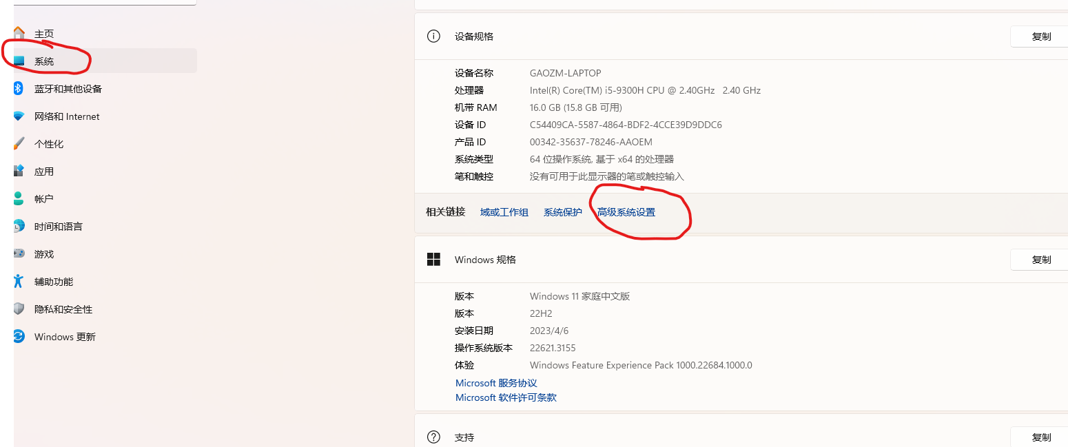Screen dimensions: 1068x447
Task: Click device ID starting C54409CA
Action: tap(626, 125)
